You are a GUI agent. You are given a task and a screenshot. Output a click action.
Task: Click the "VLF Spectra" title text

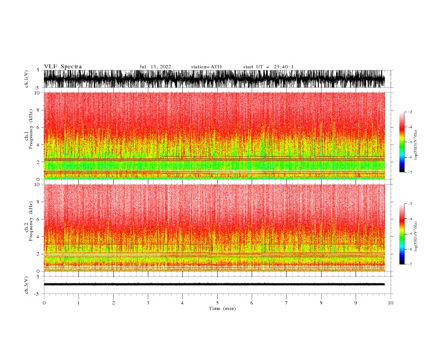click(63, 67)
